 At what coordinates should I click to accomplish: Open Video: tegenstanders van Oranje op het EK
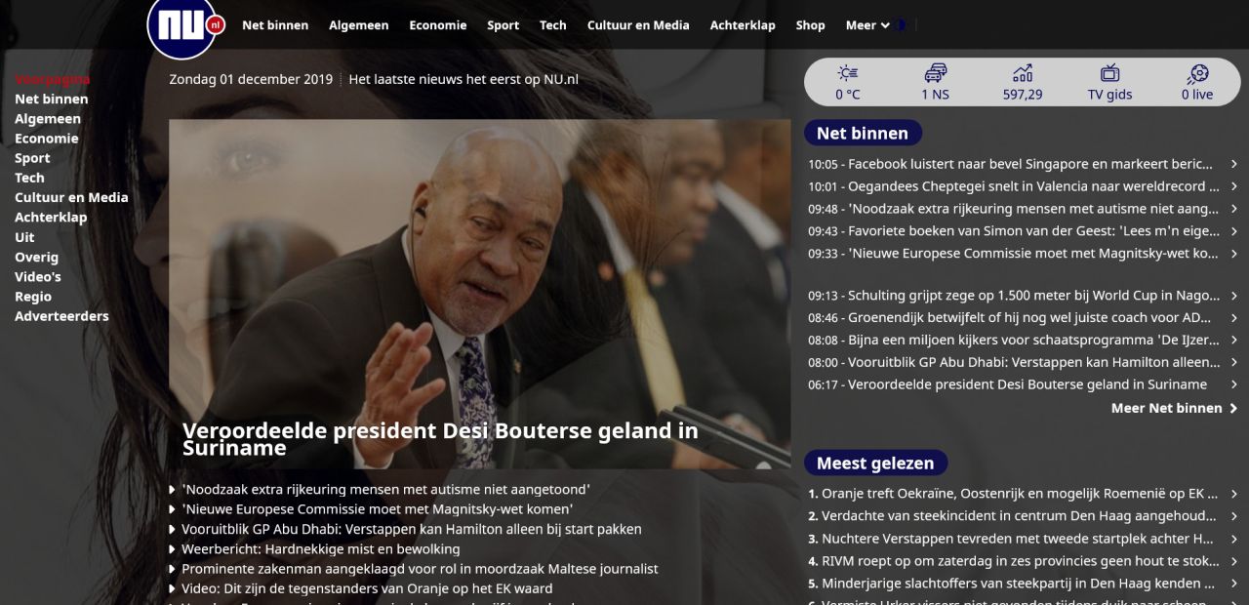[367, 588]
